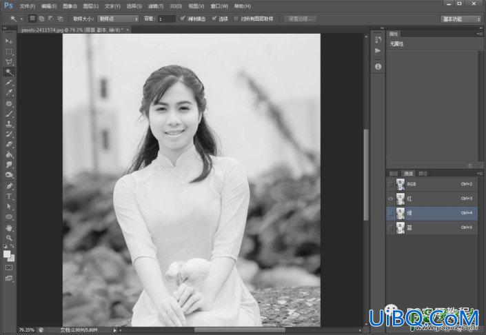The height and width of the screenshot is (335, 486).
Task: Select the Lasso tool
Action: 9,61
